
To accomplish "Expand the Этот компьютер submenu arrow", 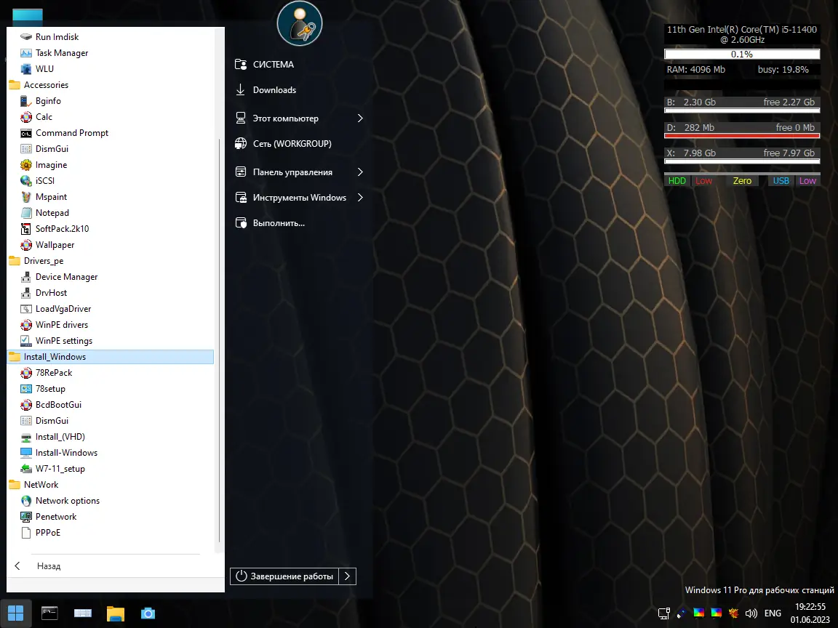I will (360, 118).
